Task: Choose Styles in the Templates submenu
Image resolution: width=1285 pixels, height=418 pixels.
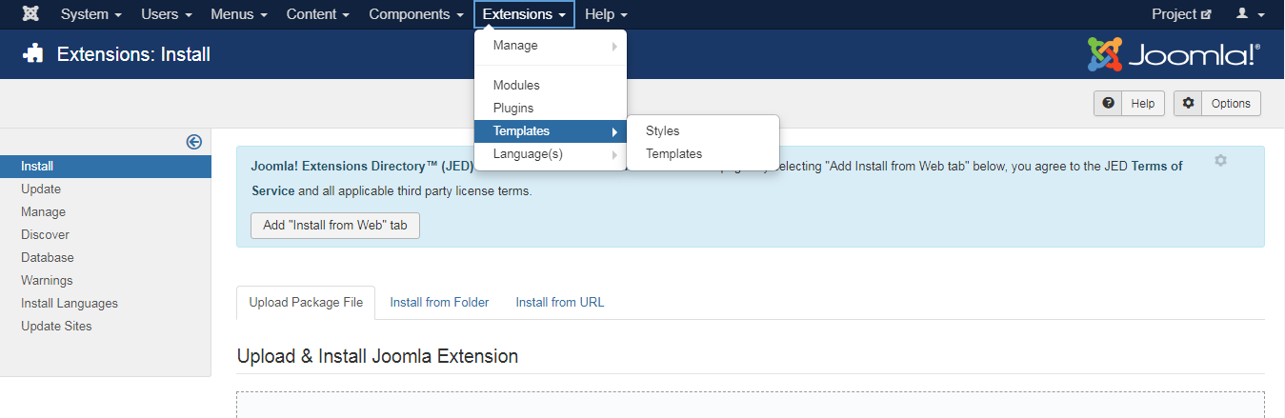Action: pos(703,131)
